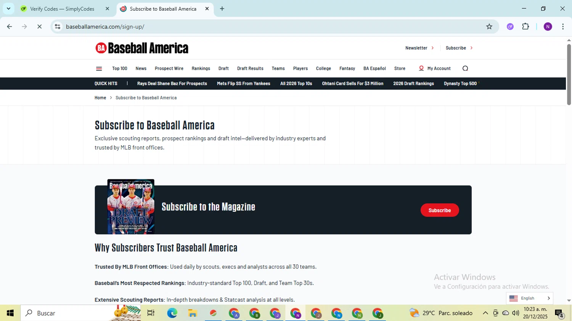Open All 2026 Top 10s quick hit

pos(296,83)
